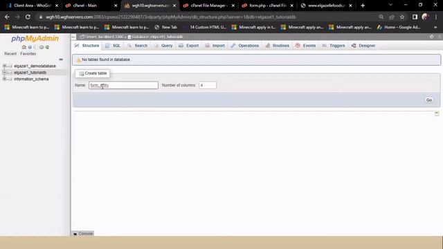443x249 pixels.
Task: Open page settings gear at top right
Action: 431,37
